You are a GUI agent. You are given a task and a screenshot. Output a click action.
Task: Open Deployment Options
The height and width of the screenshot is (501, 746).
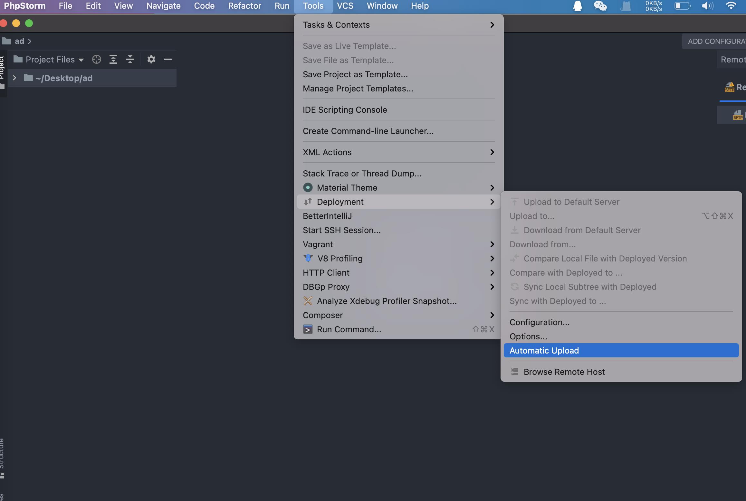click(x=621, y=336)
